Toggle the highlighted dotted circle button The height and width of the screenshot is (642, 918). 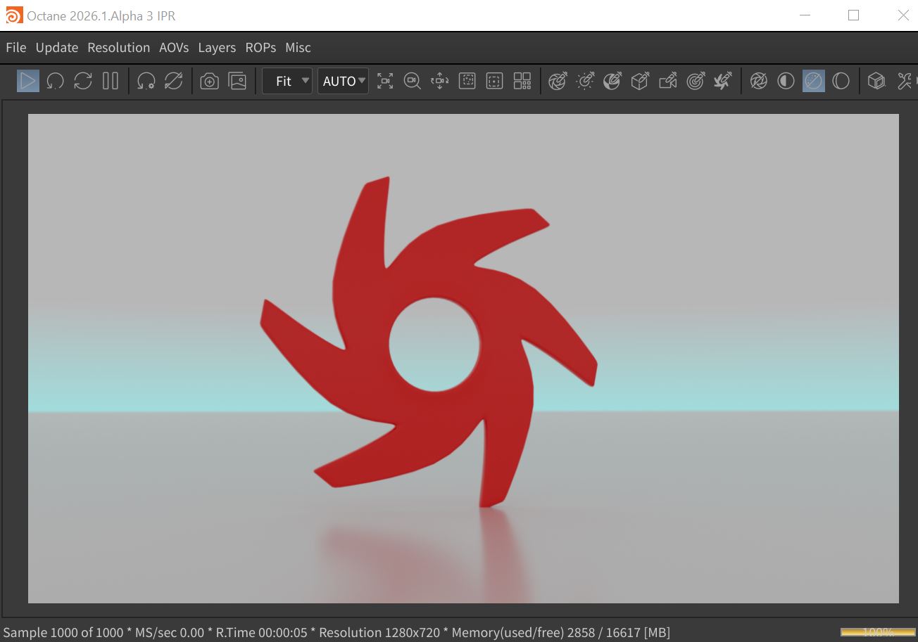tap(813, 82)
